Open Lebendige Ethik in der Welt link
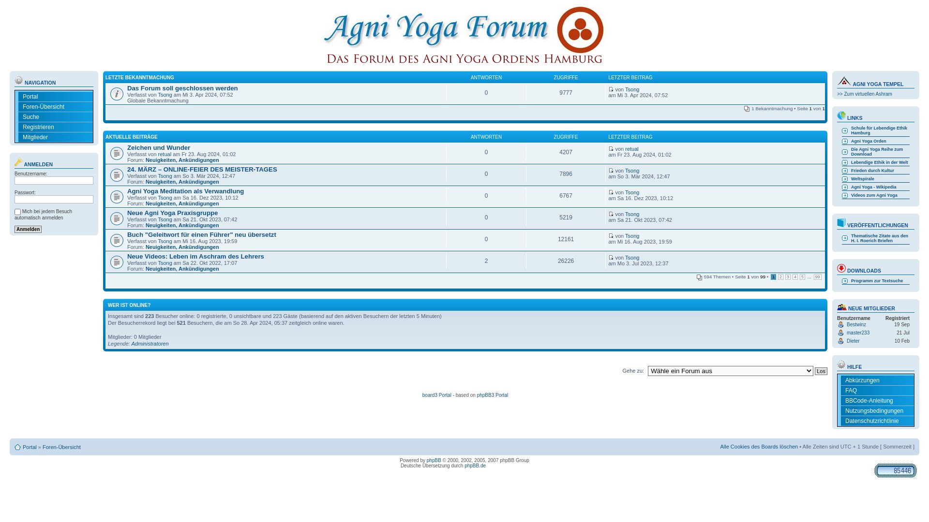 [x=879, y=162]
